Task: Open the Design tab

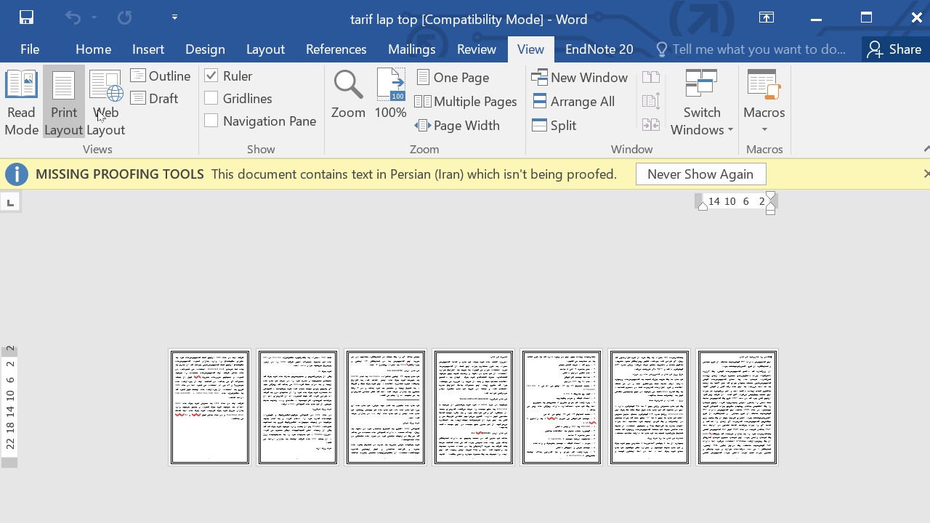Action: (x=205, y=49)
